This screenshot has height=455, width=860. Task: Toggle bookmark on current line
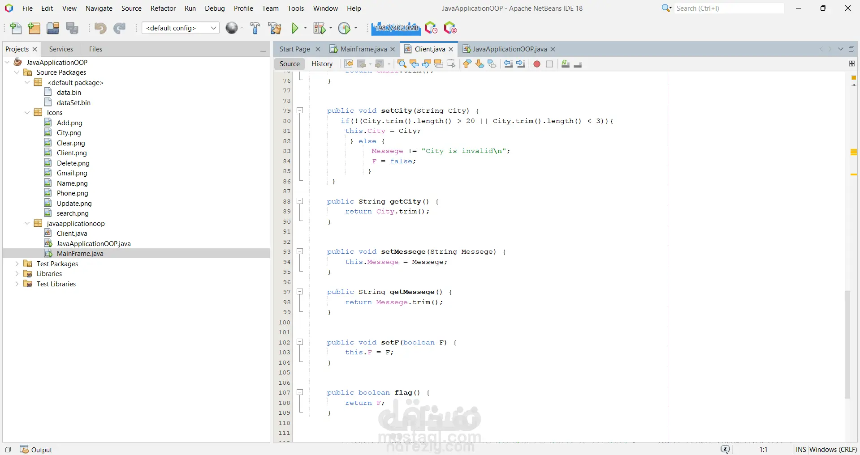coord(492,64)
